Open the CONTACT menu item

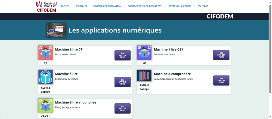[x=203, y=6]
